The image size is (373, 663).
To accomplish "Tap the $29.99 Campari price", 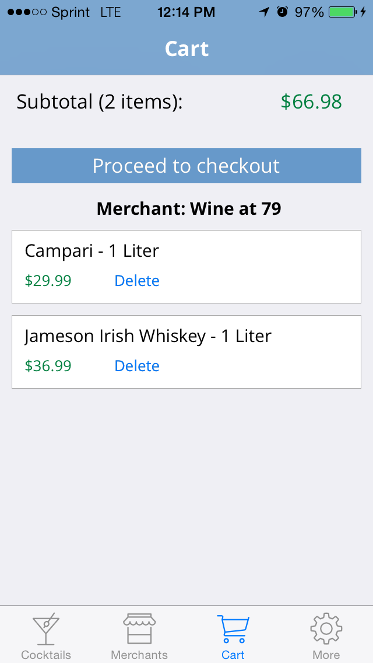I will point(48,281).
